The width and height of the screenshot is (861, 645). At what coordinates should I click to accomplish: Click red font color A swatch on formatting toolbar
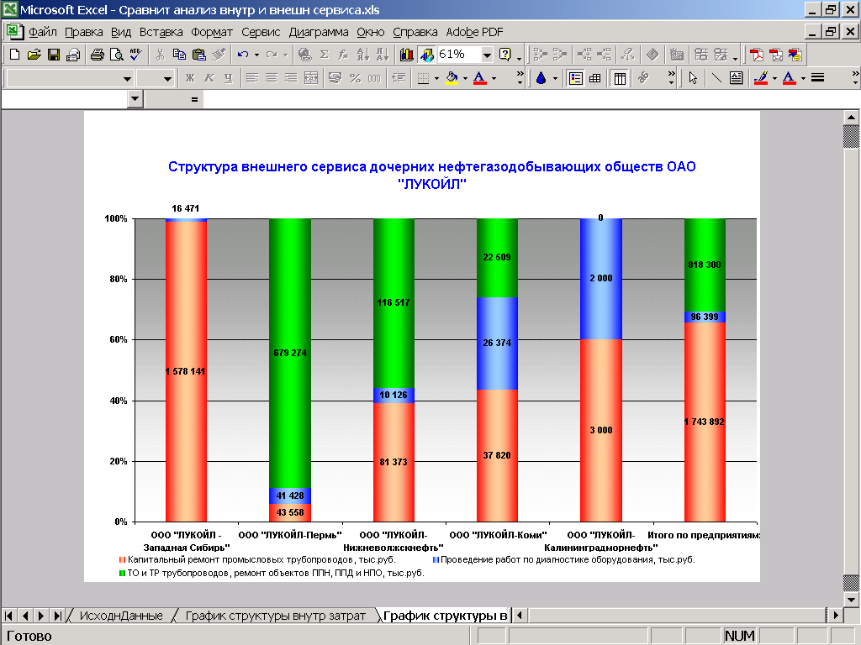point(479,78)
